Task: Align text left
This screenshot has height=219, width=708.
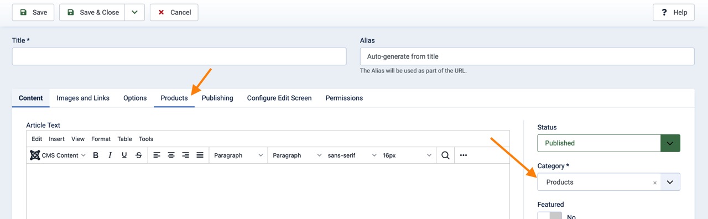Action: tap(157, 155)
